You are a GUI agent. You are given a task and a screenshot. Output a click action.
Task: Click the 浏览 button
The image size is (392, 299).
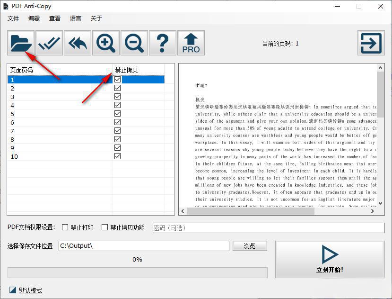pyautogui.click(x=250, y=245)
